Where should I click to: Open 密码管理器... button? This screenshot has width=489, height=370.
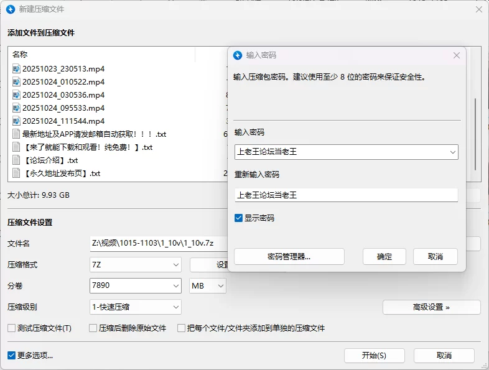(x=289, y=257)
